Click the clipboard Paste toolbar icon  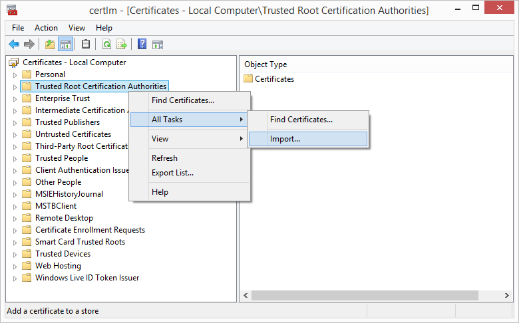(x=86, y=45)
